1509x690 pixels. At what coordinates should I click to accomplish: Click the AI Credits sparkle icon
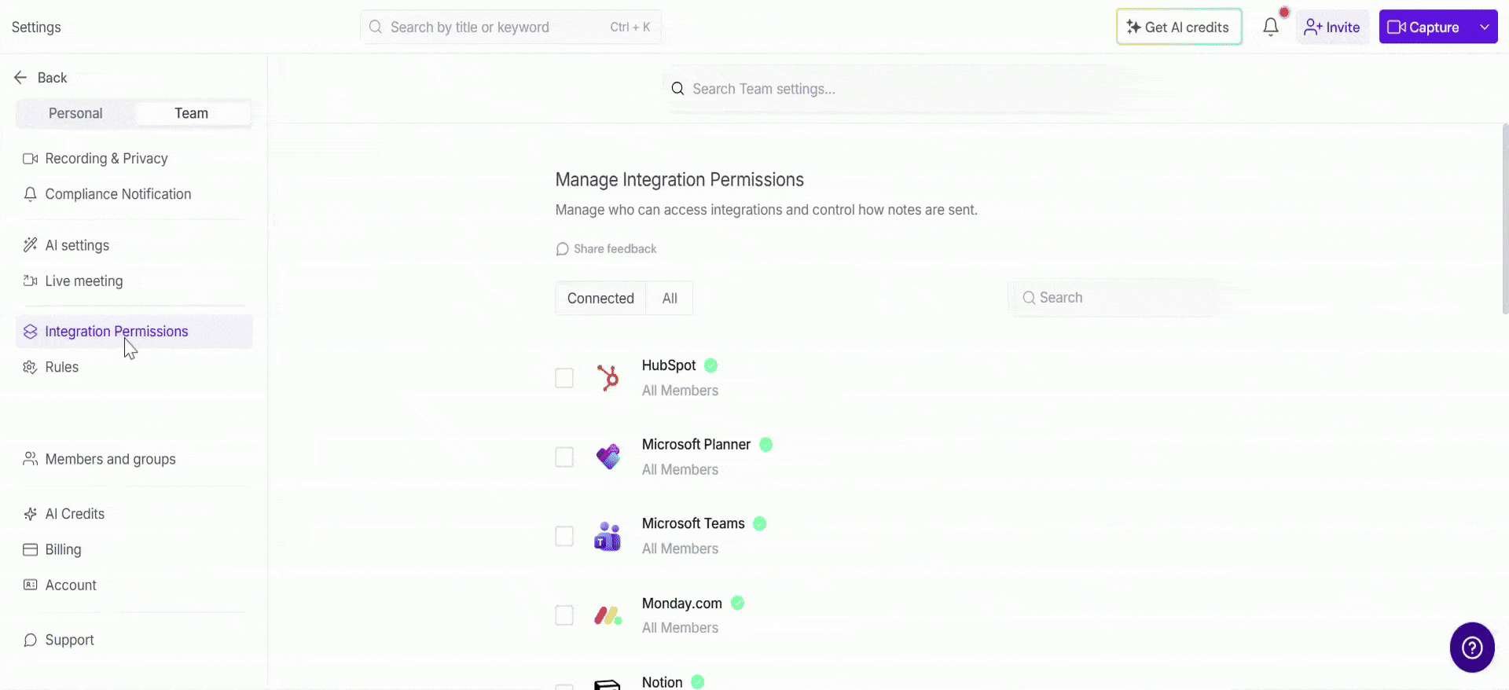click(31, 514)
